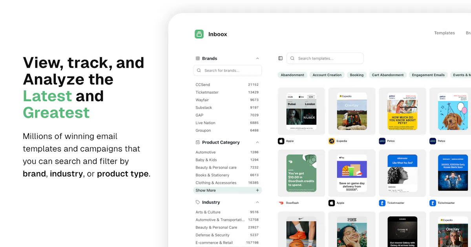Collapse the Industry section
The image size is (471, 247).
(257, 202)
